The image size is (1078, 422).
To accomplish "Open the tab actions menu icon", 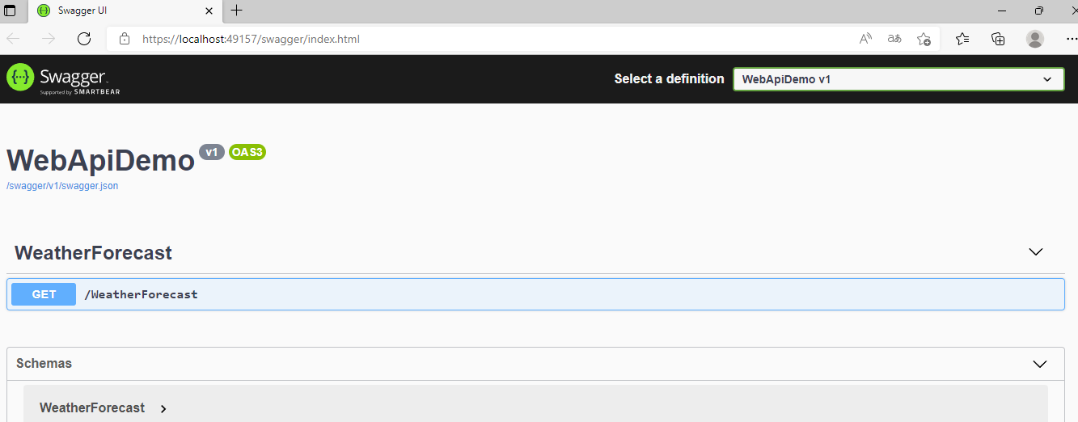I will point(11,11).
